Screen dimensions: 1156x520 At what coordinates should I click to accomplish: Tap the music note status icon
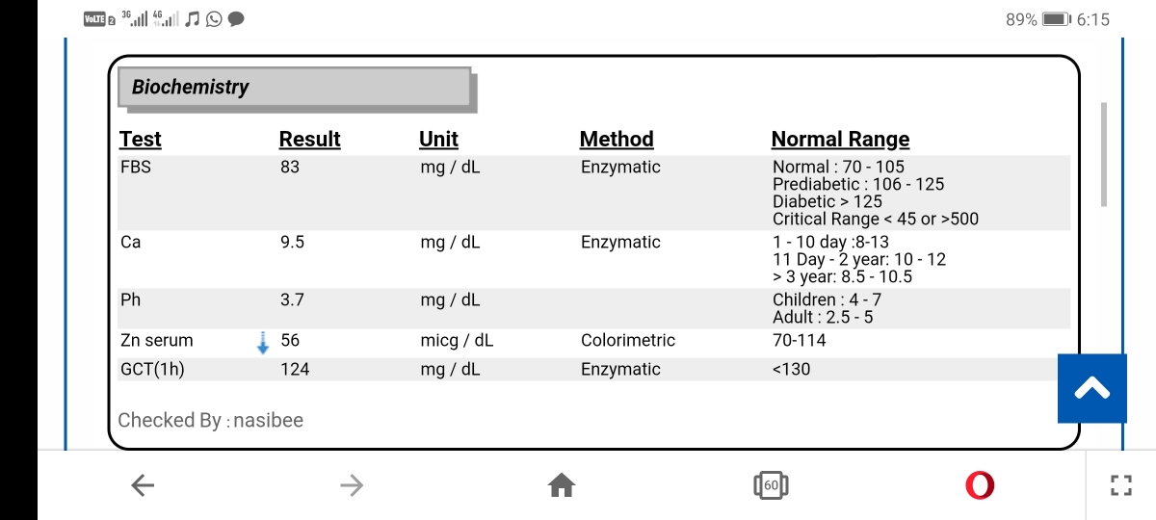pos(193,18)
